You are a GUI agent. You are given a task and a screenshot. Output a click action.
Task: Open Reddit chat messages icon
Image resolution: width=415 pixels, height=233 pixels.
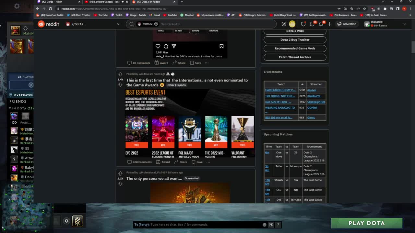312,24
